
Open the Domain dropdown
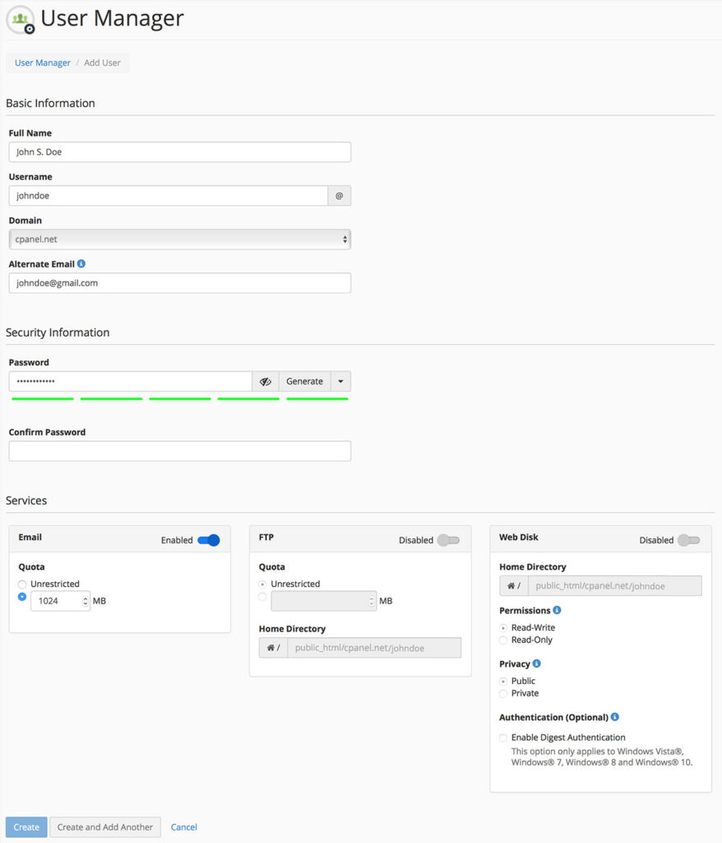coord(179,240)
